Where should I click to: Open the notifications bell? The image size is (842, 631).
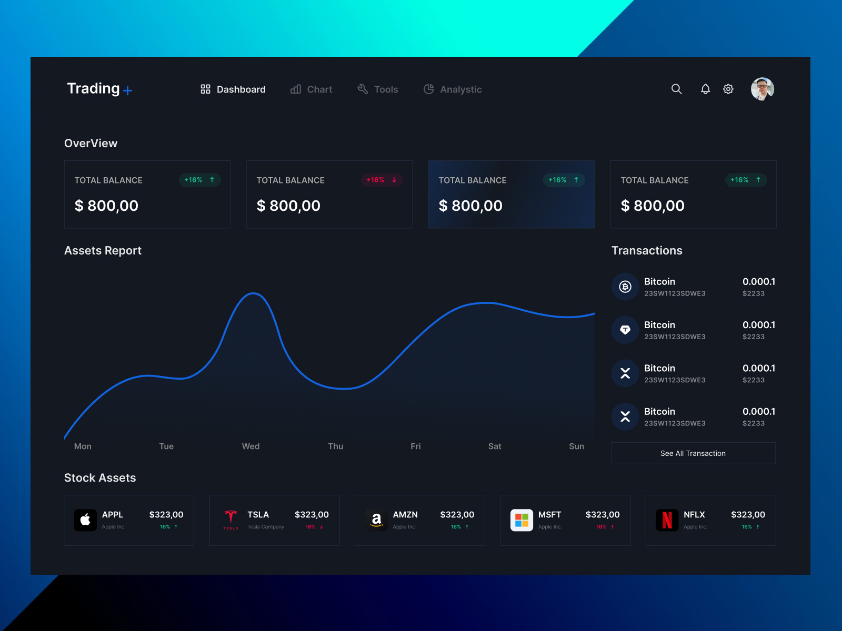(x=705, y=89)
